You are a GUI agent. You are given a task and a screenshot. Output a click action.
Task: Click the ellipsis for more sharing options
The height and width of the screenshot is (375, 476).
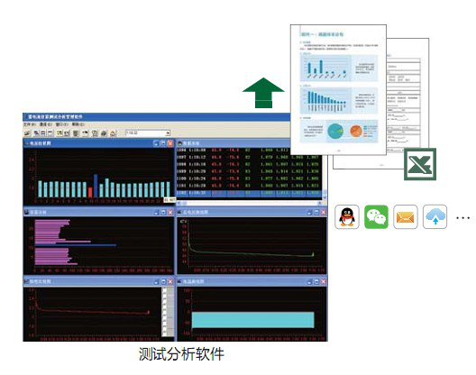coord(463,218)
